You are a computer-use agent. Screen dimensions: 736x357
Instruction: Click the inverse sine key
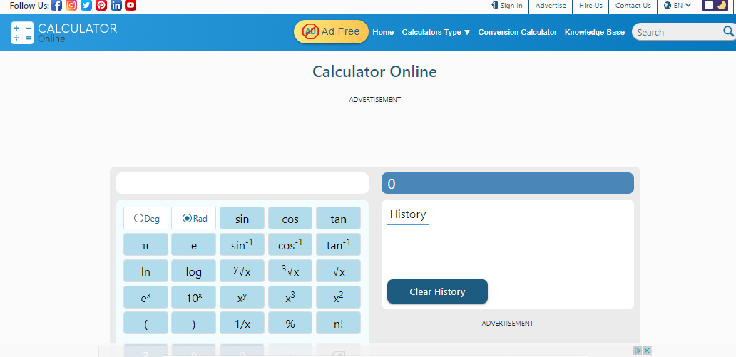pyautogui.click(x=242, y=244)
